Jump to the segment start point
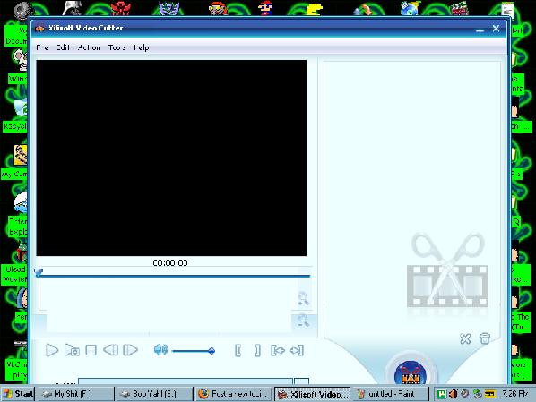536x402 pixels. click(278, 350)
